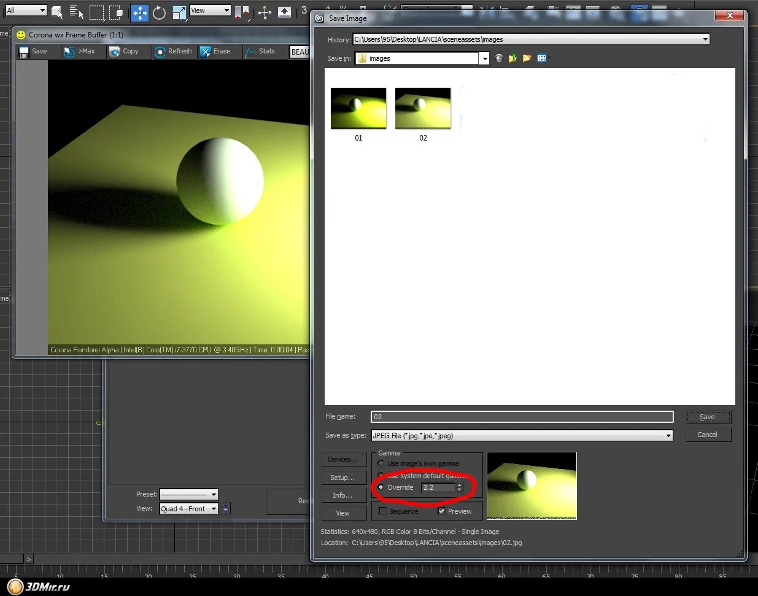Choose Rectangular Selection Region tool

96,12
